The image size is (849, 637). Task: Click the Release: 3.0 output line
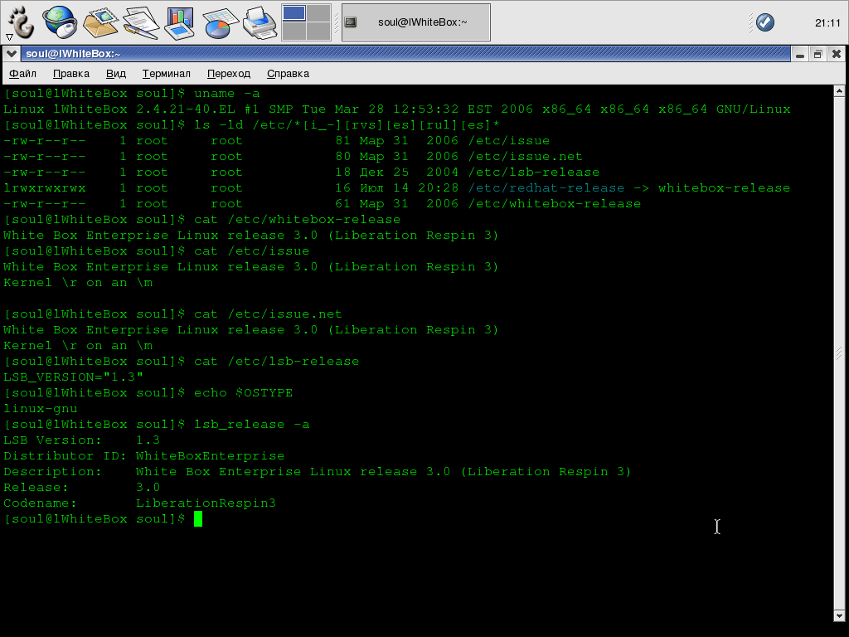pyautogui.click(x=82, y=488)
